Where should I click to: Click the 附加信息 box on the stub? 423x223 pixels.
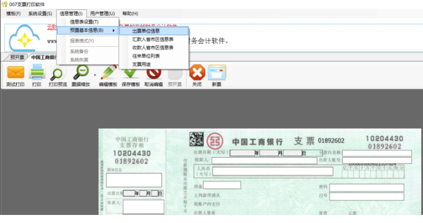(134, 180)
